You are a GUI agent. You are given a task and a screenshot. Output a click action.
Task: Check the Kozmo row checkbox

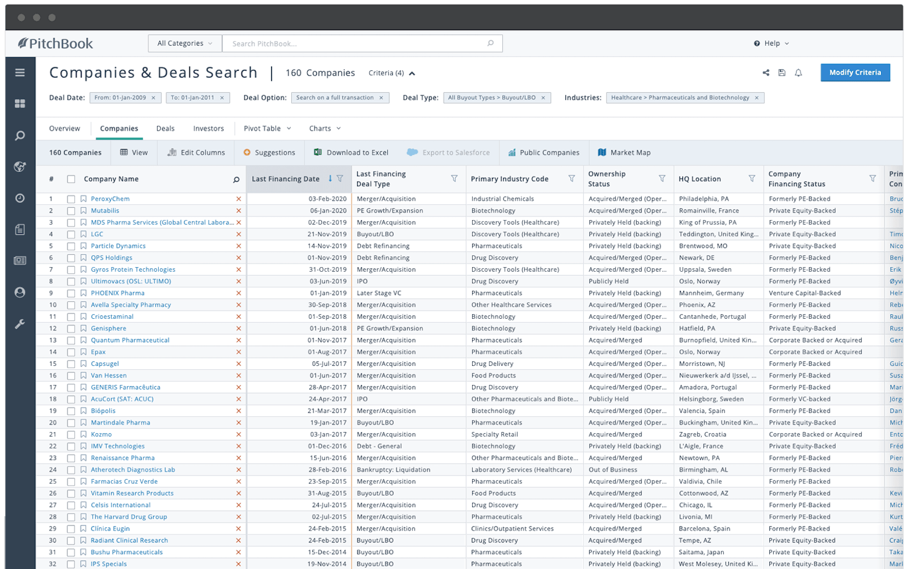pyautogui.click(x=71, y=435)
